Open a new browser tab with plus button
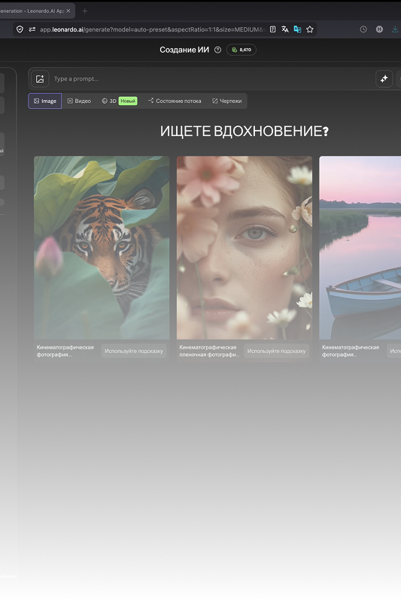Image resolution: width=401 pixels, height=601 pixels. pos(85,11)
